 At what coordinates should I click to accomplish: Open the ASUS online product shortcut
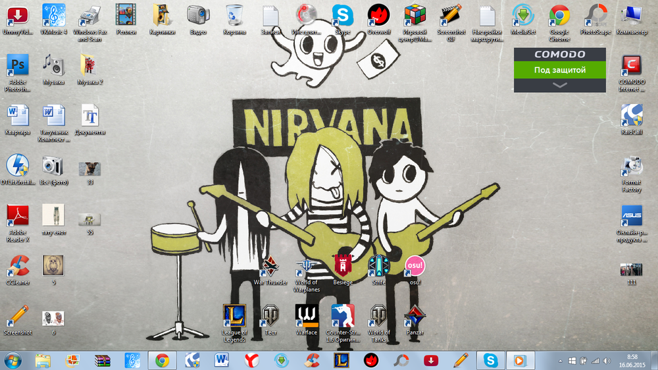(x=632, y=223)
